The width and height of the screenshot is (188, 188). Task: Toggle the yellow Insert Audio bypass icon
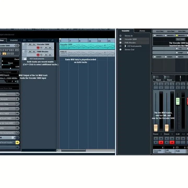(17, 143)
